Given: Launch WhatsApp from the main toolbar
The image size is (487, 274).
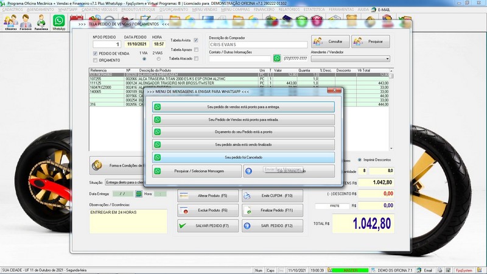Looking at the screenshot, I should pyautogui.click(x=59, y=22).
